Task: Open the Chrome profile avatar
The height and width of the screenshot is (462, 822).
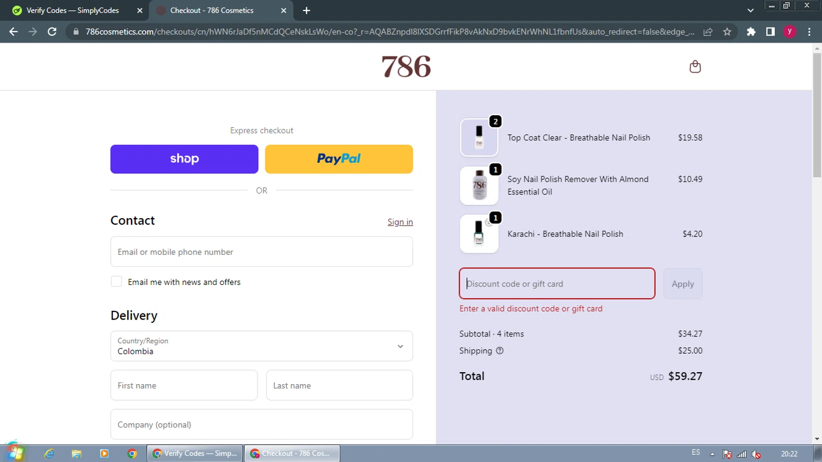Action: click(790, 32)
